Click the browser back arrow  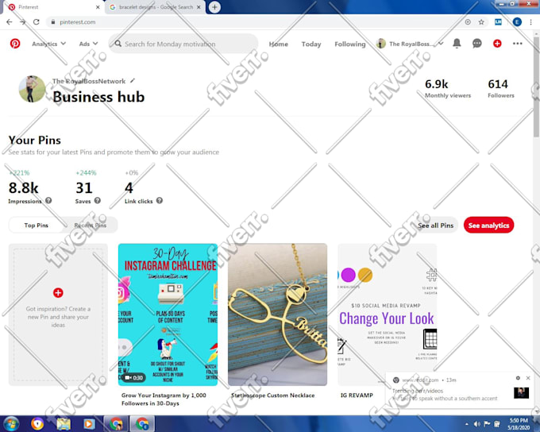10,22
